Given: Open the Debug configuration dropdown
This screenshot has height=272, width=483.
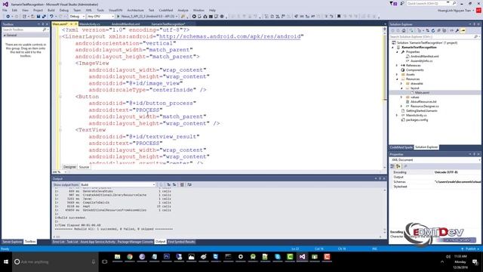Looking at the screenshot, I should [x=77, y=16].
